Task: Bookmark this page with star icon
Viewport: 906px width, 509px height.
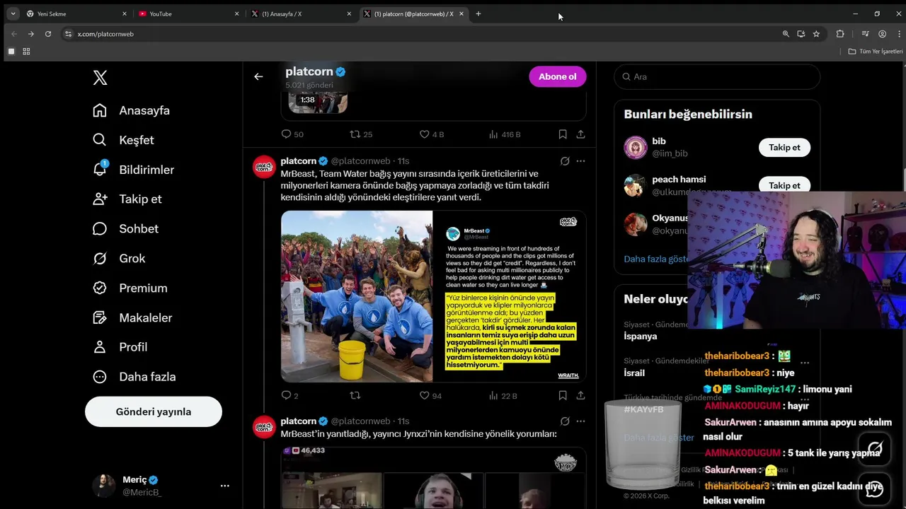Action: click(x=816, y=34)
